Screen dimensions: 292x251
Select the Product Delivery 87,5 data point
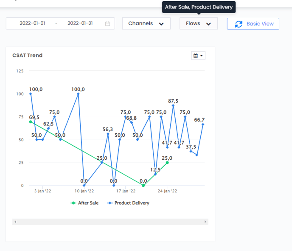(173, 105)
